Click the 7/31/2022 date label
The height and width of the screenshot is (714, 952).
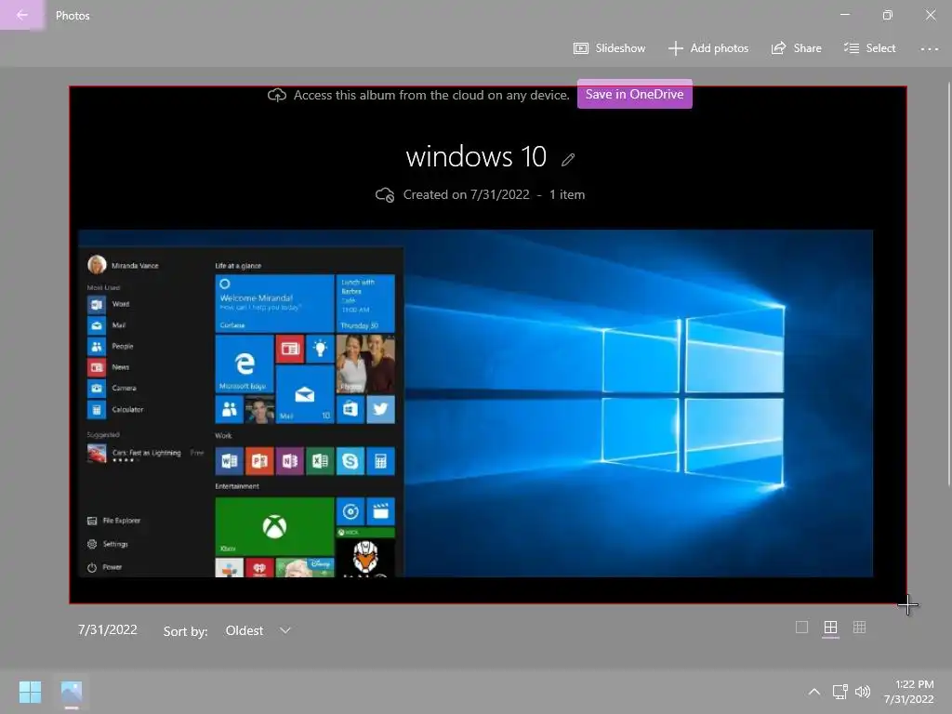(108, 629)
